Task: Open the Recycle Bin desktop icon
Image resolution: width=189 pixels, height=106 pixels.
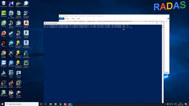Action: point(4,4)
